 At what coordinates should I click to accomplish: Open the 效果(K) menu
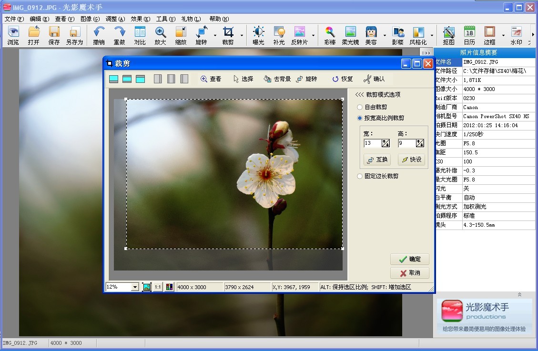tap(140, 19)
